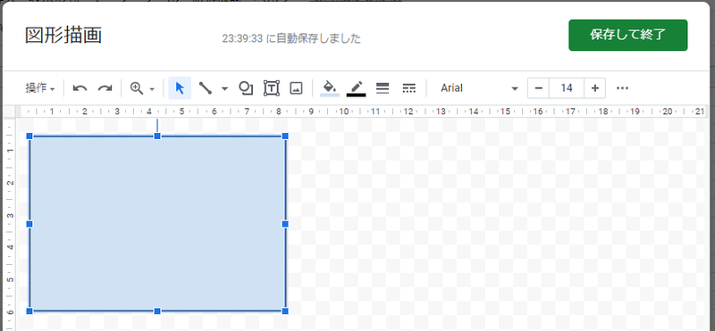
Task: Click the 図形描画 dialog title
Action: click(x=63, y=36)
